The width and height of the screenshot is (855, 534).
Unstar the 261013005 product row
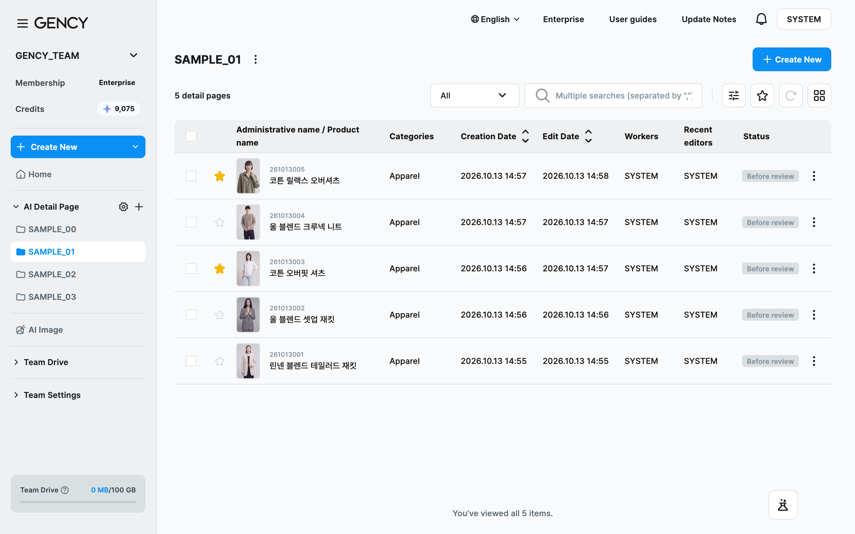220,176
